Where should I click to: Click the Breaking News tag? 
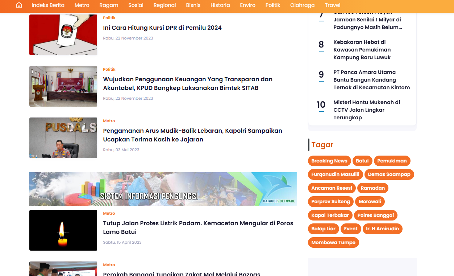[x=329, y=161]
